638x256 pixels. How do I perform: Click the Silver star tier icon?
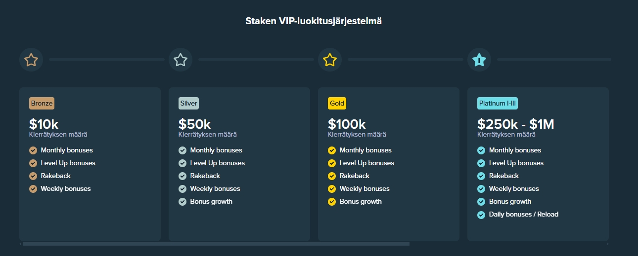(x=181, y=60)
